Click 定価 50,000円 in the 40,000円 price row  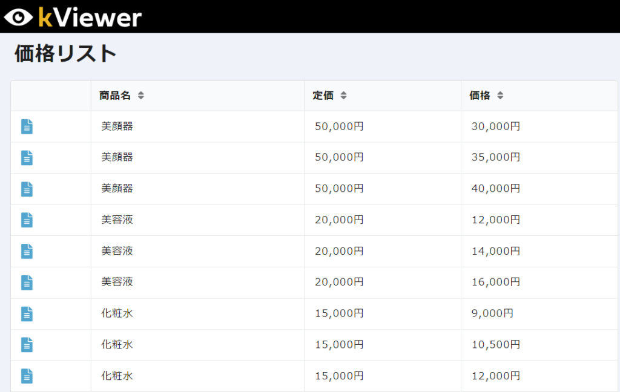[339, 189]
